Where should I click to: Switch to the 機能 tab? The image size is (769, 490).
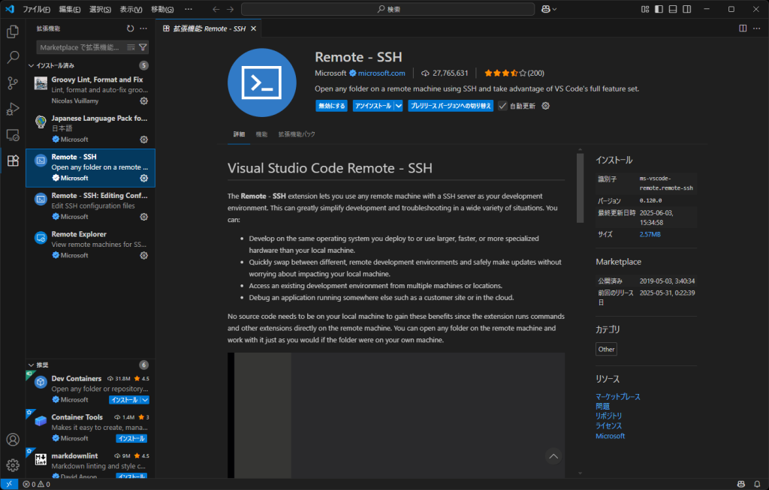click(x=261, y=134)
